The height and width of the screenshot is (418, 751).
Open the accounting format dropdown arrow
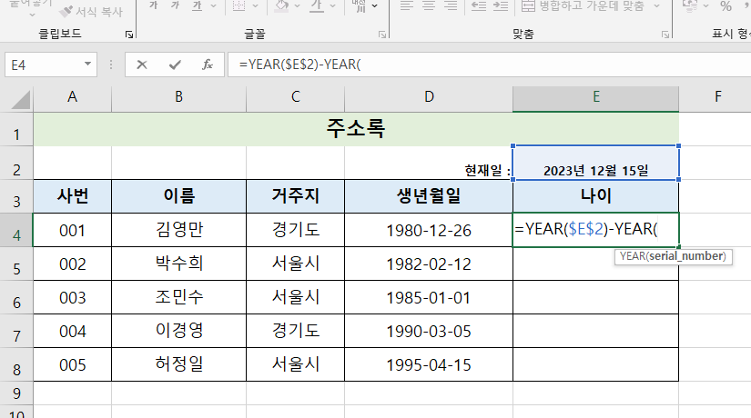pyautogui.click(x=705, y=5)
